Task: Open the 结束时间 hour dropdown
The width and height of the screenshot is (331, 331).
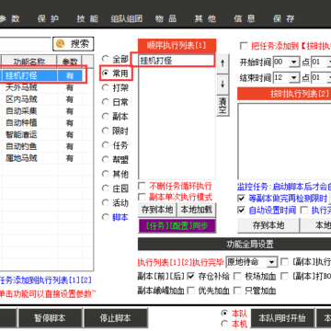Action: pos(294,77)
